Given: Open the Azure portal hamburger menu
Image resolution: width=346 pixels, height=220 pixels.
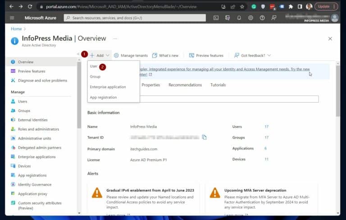Looking at the screenshot, I should click(x=12, y=18).
